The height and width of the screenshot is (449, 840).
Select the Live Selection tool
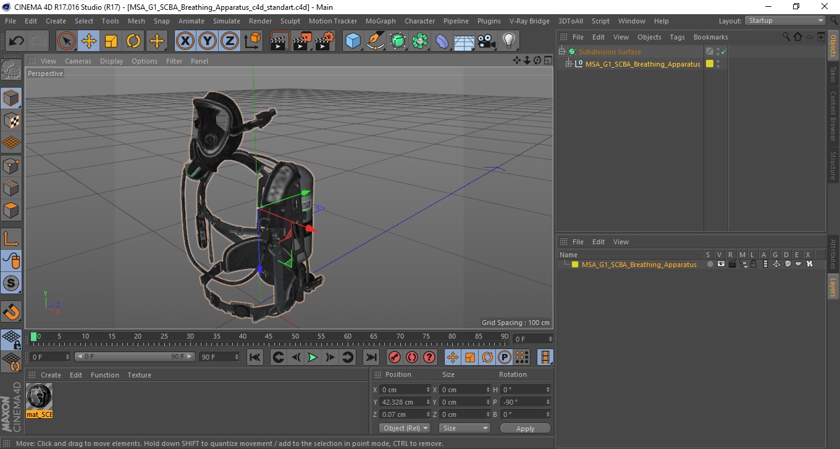[x=67, y=41]
